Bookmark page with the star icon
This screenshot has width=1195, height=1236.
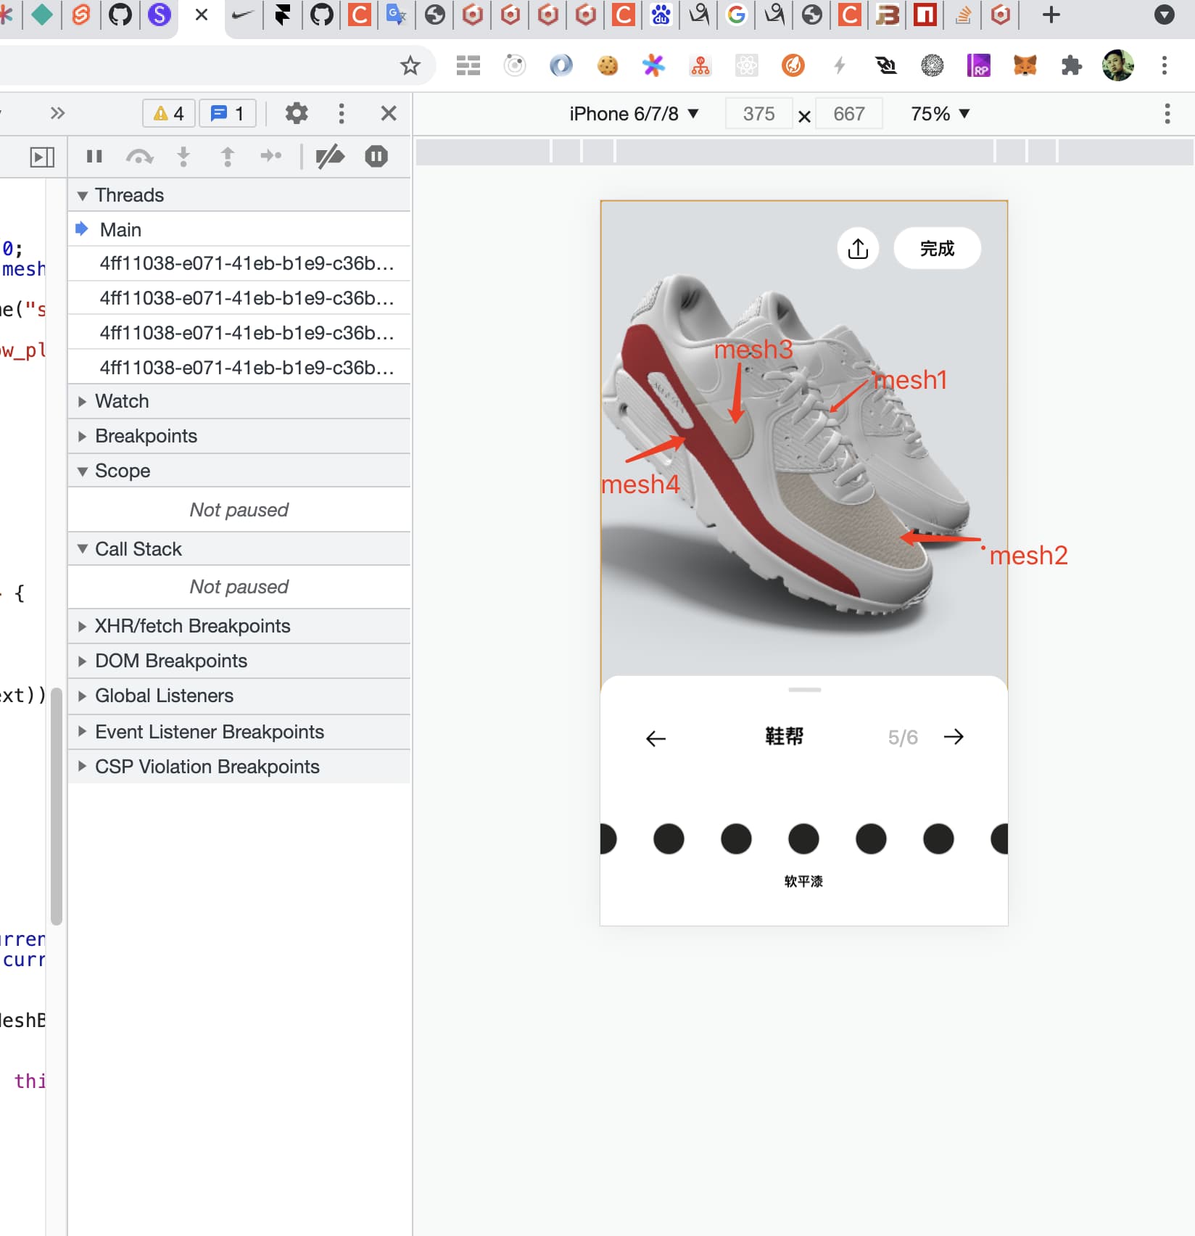point(410,66)
